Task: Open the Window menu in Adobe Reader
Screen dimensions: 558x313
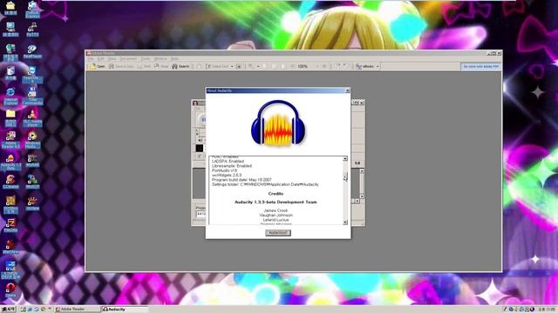Action: pyautogui.click(x=160, y=58)
